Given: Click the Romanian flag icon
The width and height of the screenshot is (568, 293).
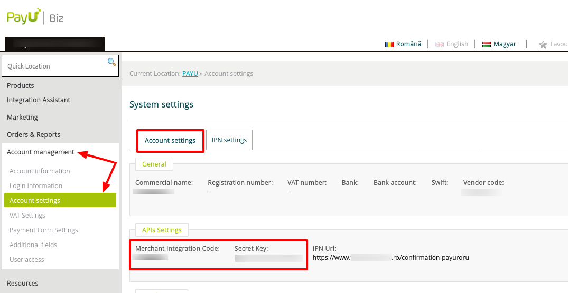Looking at the screenshot, I should pyautogui.click(x=389, y=44).
